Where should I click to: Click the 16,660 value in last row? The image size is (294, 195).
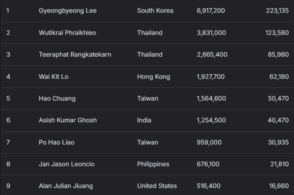(278, 186)
